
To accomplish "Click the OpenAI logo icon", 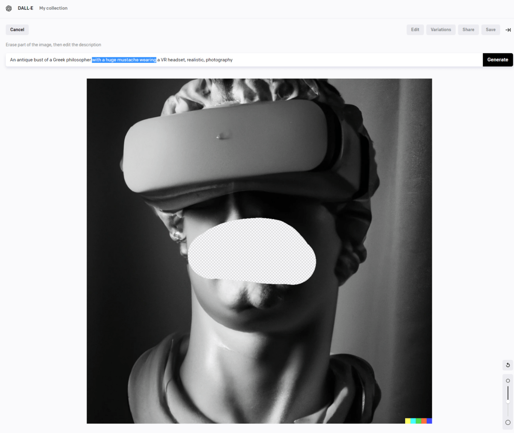I will tap(9, 8).
